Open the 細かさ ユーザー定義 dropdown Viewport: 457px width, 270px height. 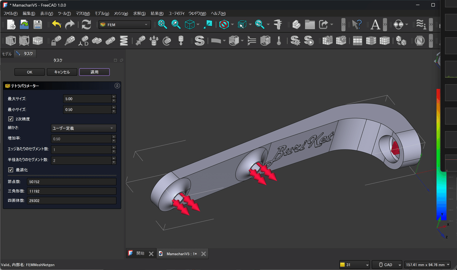(x=83, y=129)
